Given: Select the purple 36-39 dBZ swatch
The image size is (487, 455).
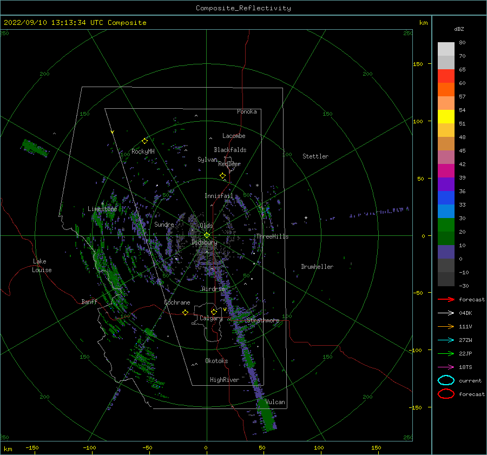Looking at the screenshot, I should [x=446, y=184].
